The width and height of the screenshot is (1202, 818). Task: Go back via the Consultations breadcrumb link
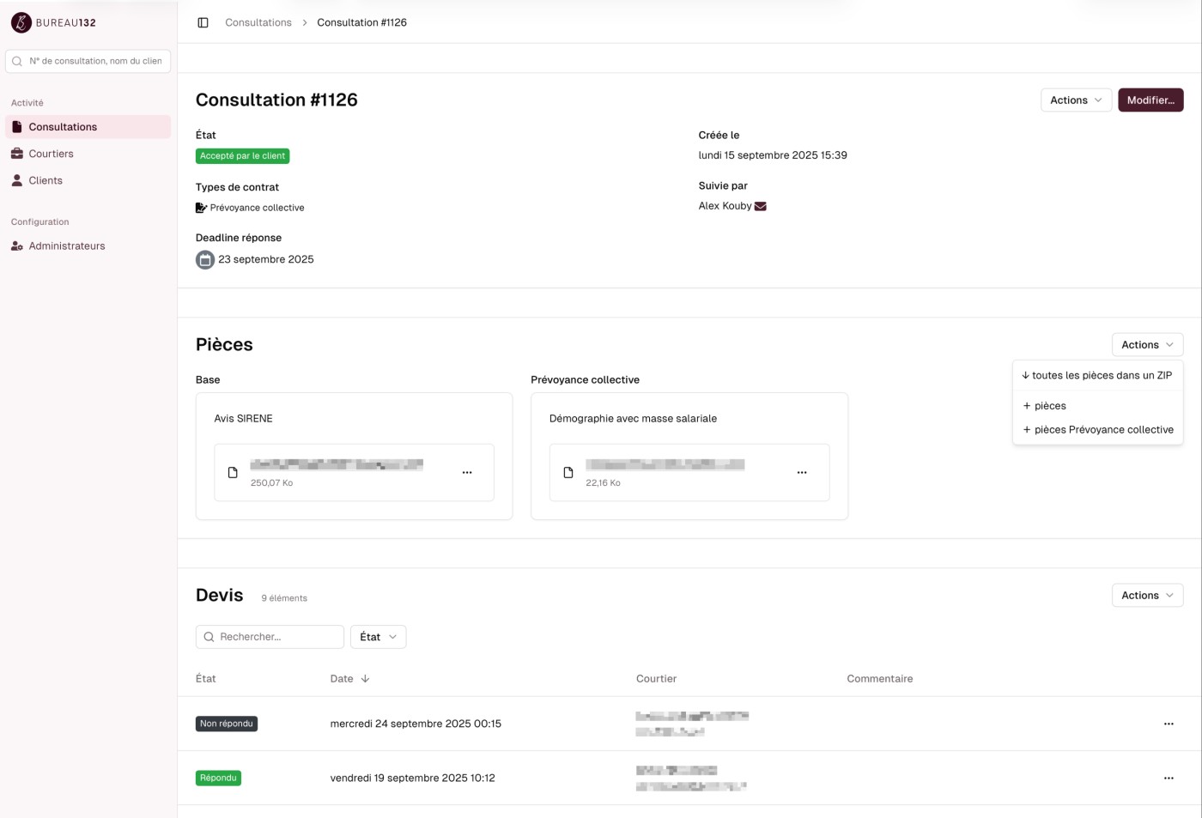[x=258, y=22]
